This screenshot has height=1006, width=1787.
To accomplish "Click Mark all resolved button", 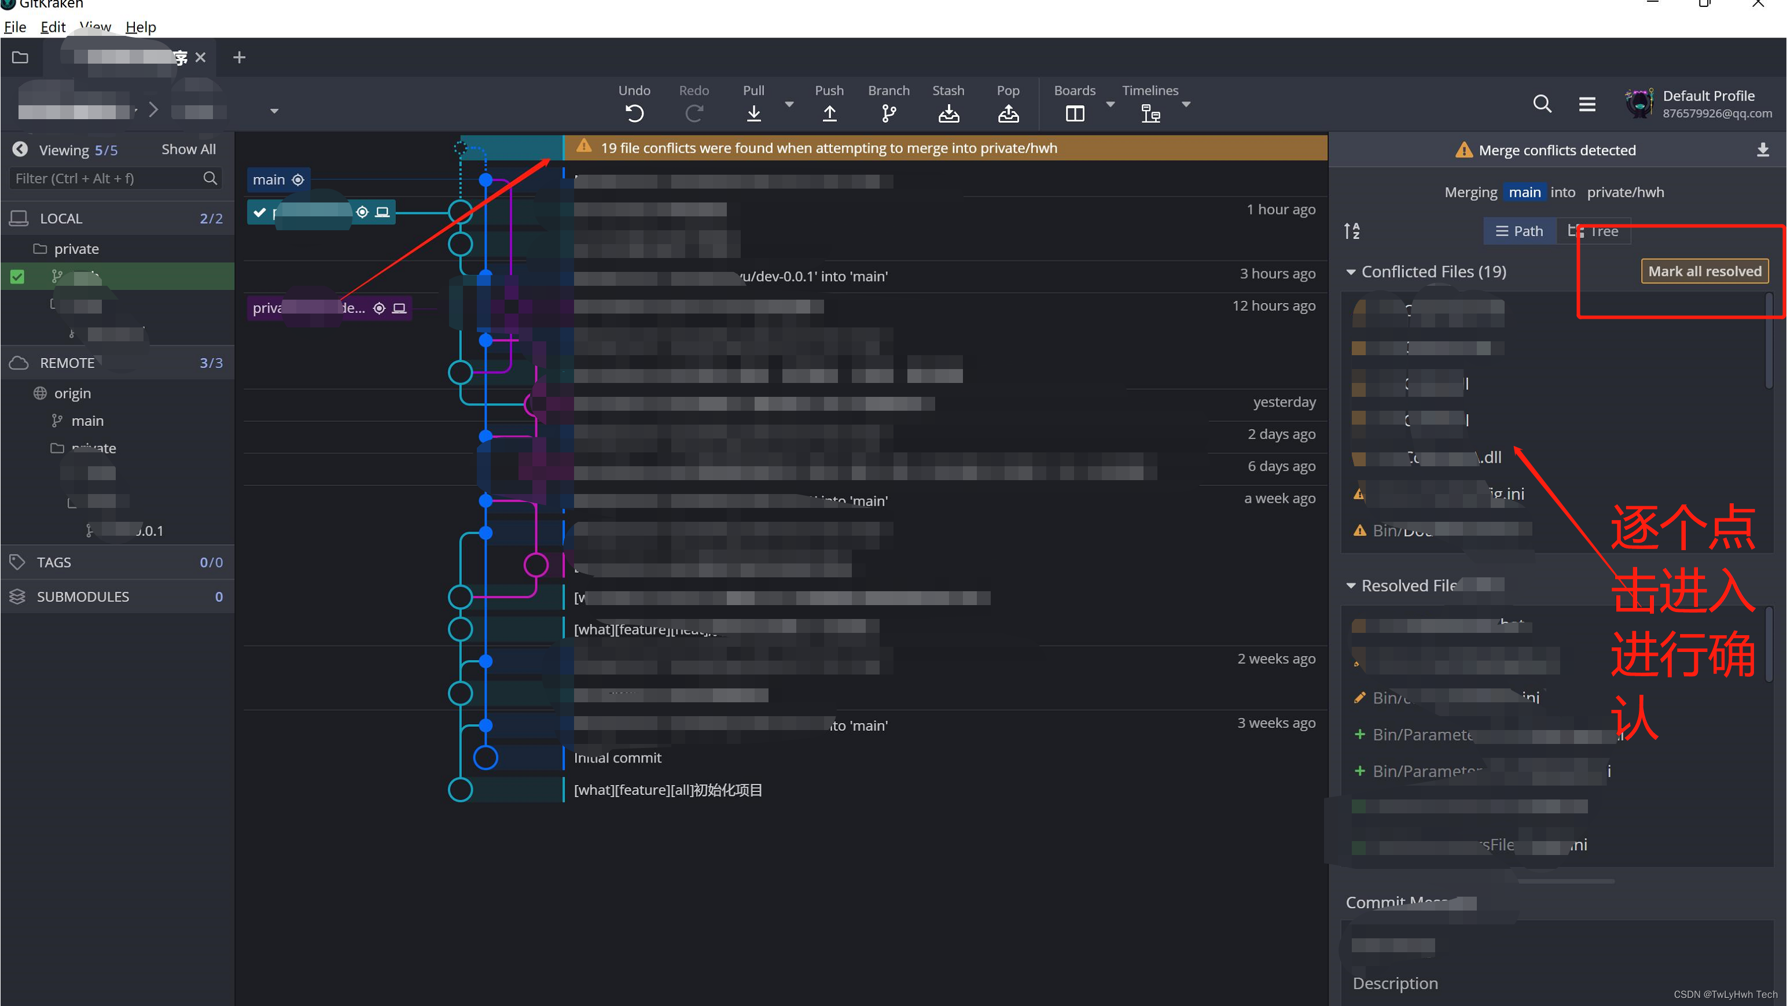I will 1704,271.
